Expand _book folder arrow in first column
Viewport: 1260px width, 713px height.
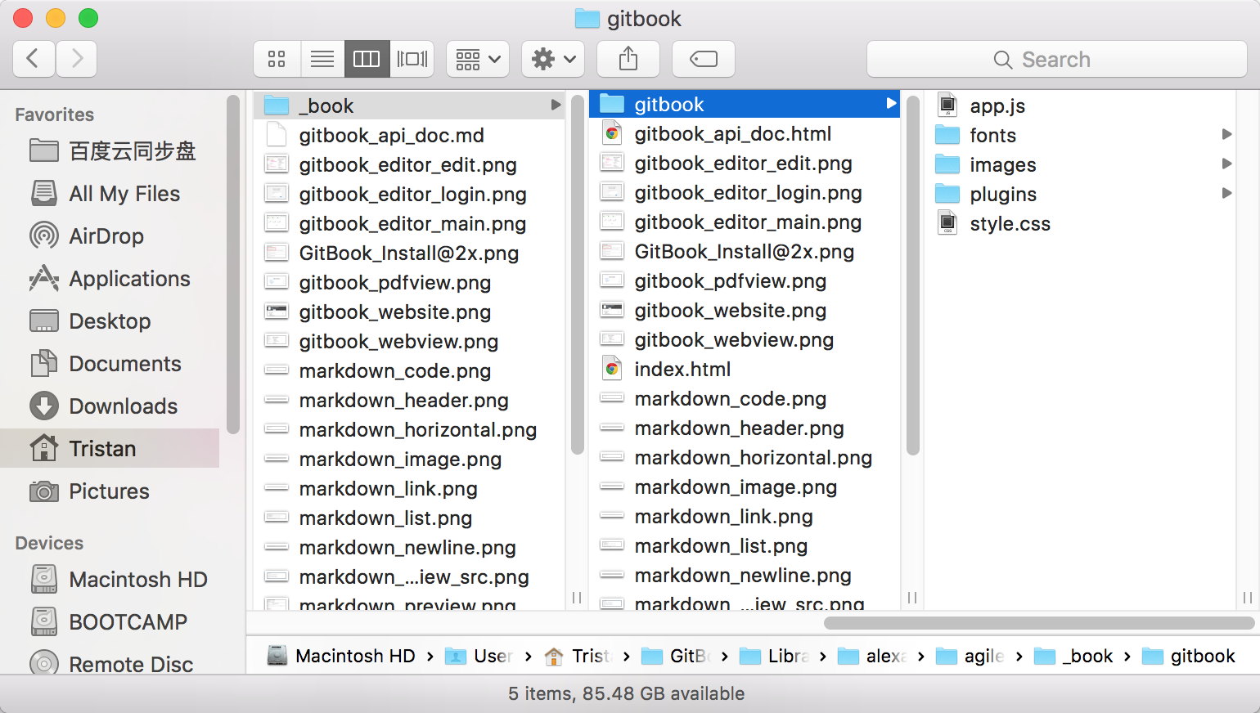[556, 105]
